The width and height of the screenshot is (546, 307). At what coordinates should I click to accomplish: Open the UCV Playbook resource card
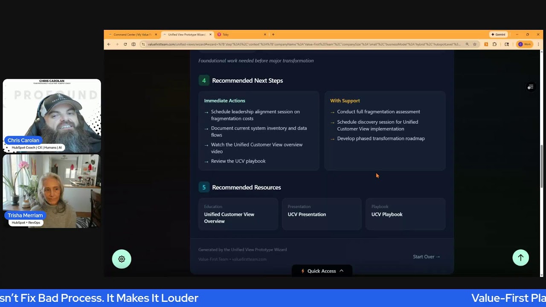coord(405,214)
